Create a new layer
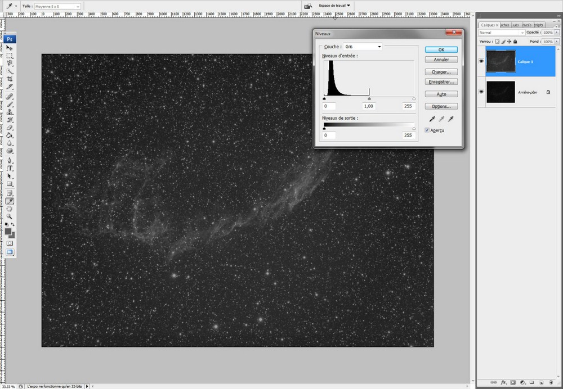The height and width of the screenshot is (389, 563). click(x=542, y=383)
